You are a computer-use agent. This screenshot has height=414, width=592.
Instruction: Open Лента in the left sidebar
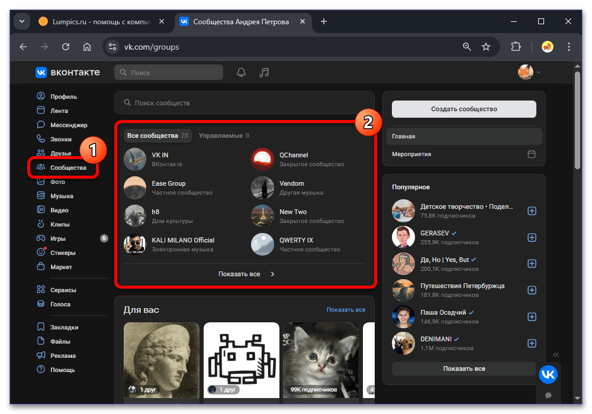coord(59,111)
